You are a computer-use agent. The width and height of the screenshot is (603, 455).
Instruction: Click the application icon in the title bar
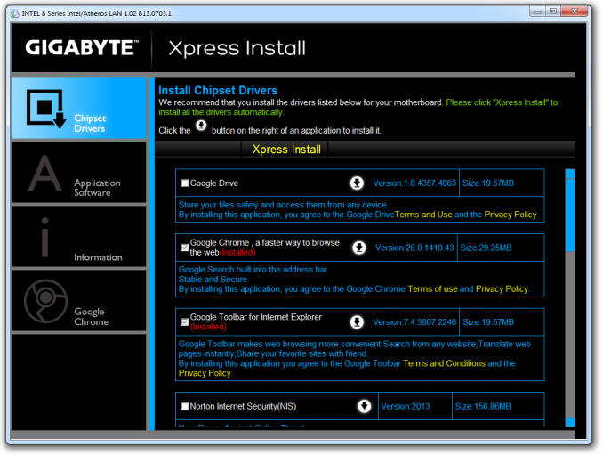coord(15,13)
